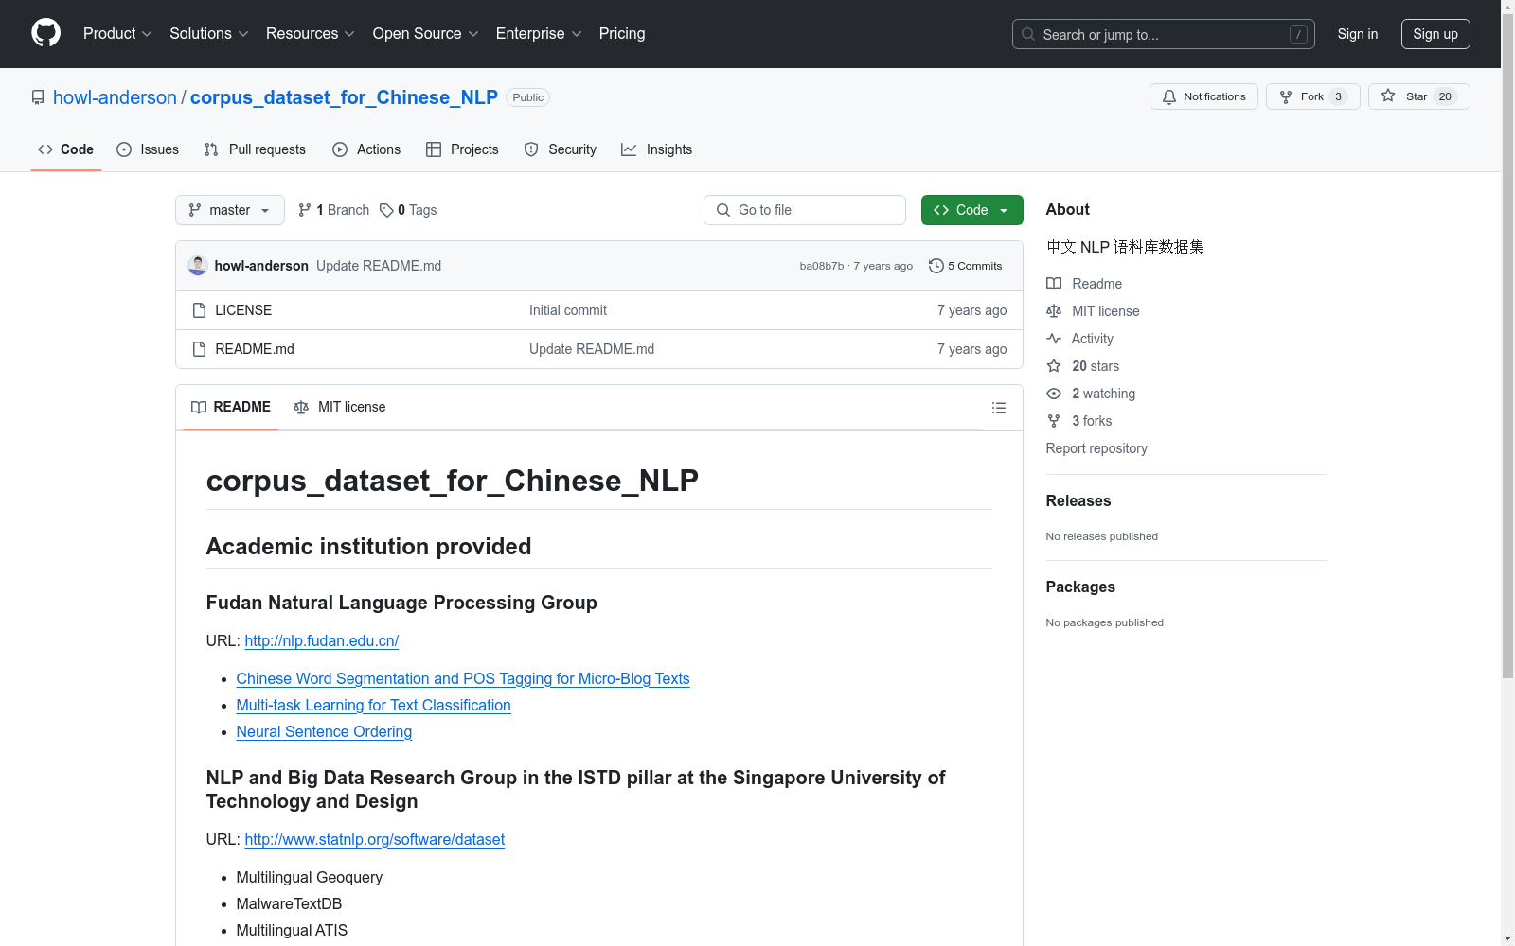This screenshot has width=1515, height=946.
Task: Switch to the Projects tab
Action: click(462, 149)
